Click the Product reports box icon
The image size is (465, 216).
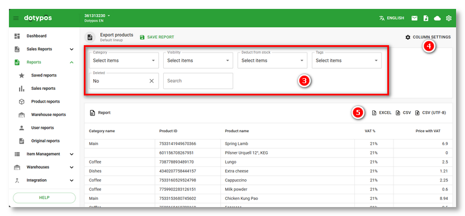click(x=22, y=102)
